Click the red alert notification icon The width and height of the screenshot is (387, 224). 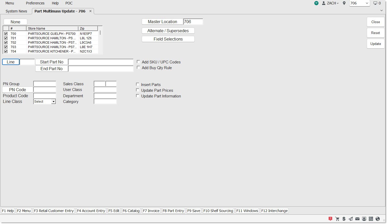point(330,219)
